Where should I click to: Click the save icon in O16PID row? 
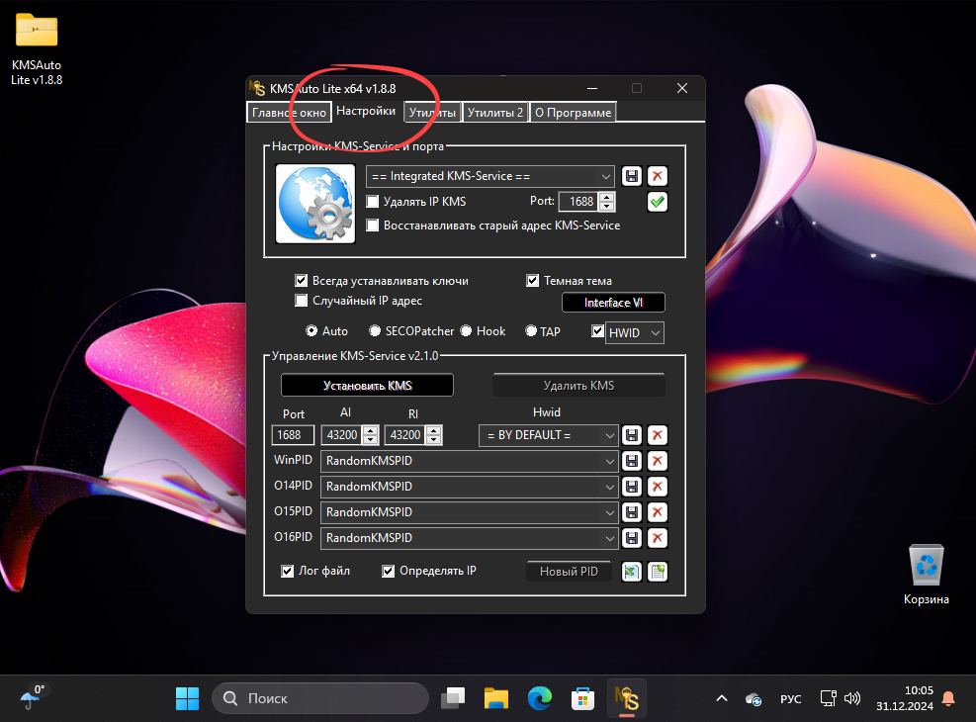pos(632,538)
